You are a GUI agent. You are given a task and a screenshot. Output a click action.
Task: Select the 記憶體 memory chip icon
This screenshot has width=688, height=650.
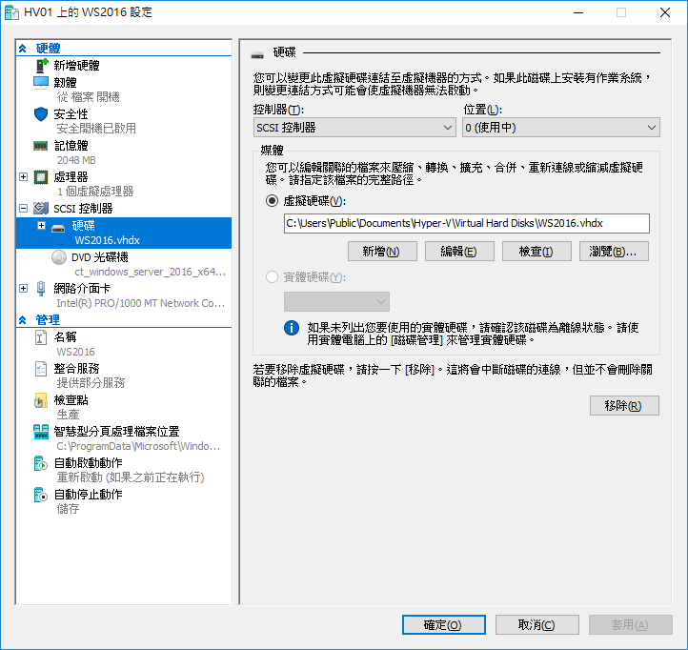point(41,146)
